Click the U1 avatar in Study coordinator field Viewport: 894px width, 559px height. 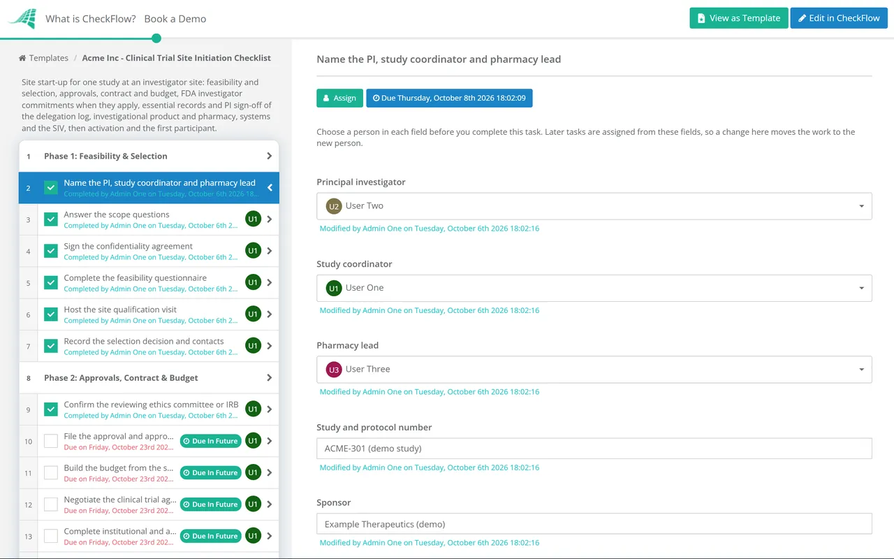[x=334, y=288]
